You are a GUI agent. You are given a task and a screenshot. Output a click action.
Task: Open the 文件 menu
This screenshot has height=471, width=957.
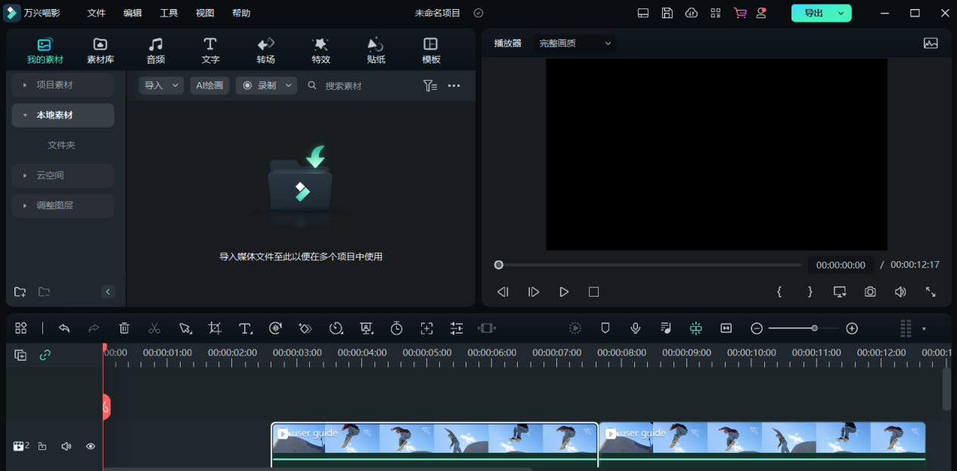click(96, 14)
